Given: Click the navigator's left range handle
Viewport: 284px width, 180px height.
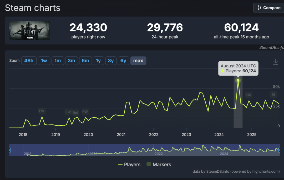Looking at the screenshot, I should [x=10, y=150].
